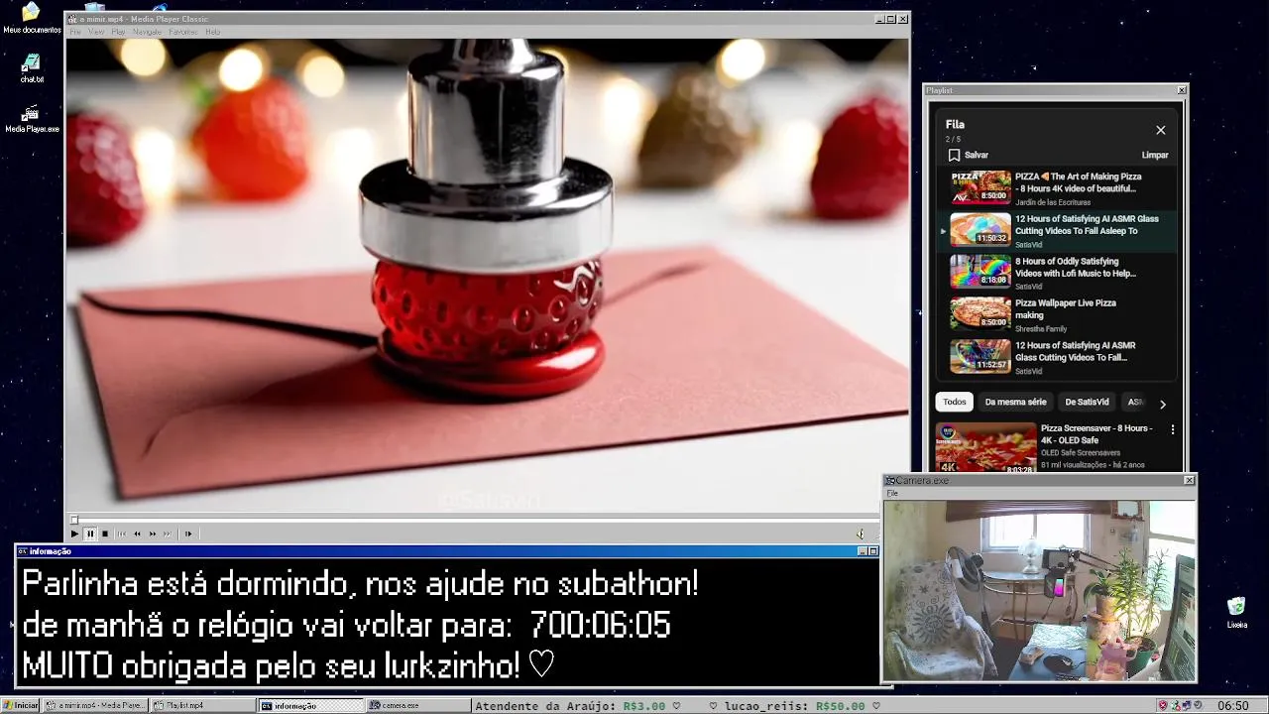The width and height of the screenshot is (1269, 714).
Task: Click 'Jardin de las Escrituras' channel name
Action: click(x=1053, y=202)
